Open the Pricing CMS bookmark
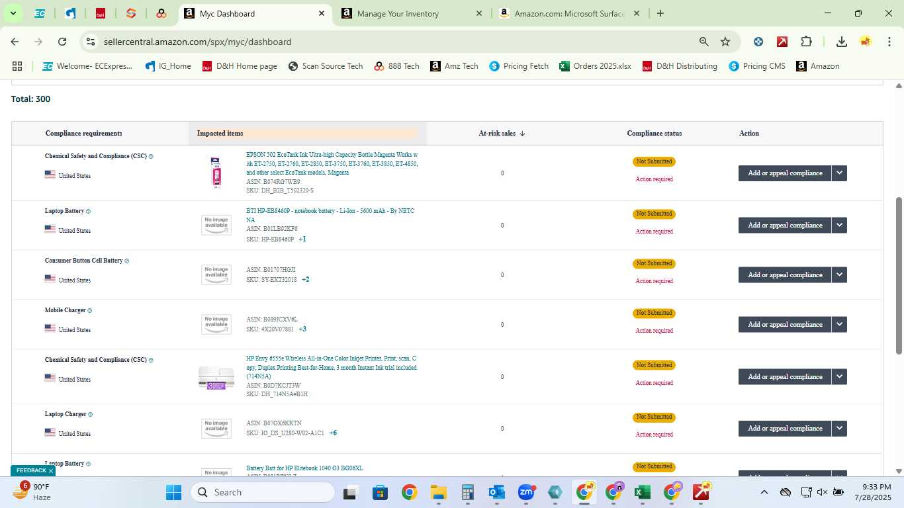 tap(756, 66)
